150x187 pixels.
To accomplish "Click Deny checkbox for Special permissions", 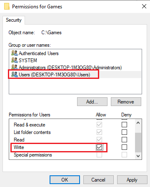I will tap(124, 154).
